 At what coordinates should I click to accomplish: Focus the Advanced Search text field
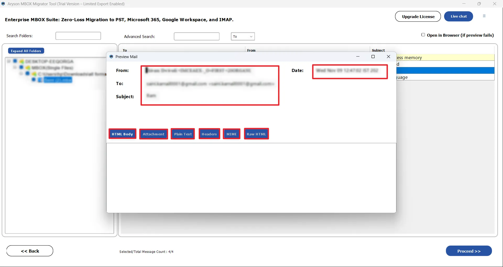pos(196,36)
